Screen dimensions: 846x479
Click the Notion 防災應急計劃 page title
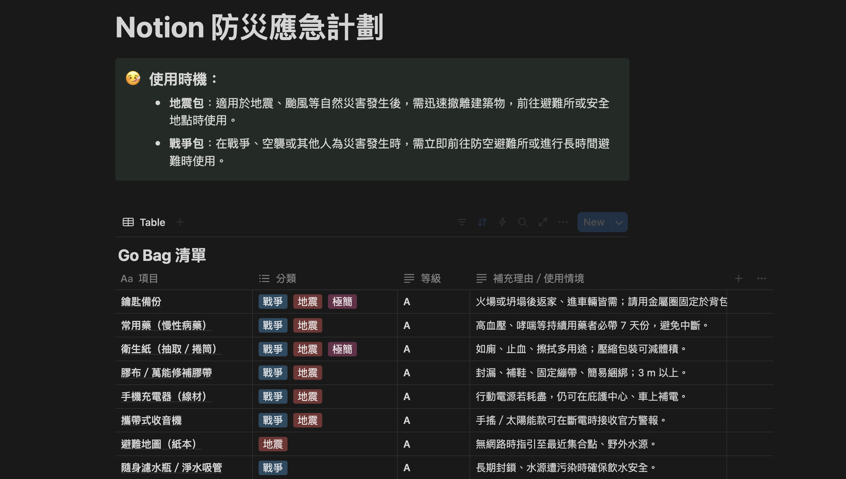pos(250,28)
